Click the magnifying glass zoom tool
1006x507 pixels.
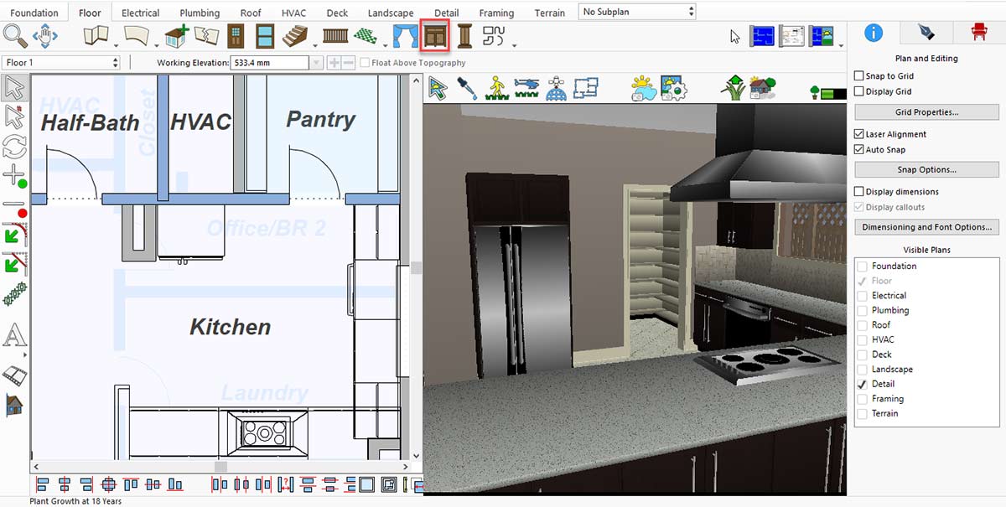coord(14,35)
